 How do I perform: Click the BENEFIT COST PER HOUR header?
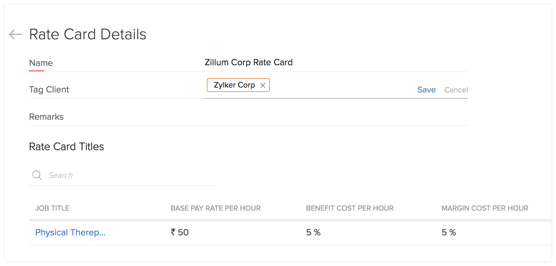pyautogui.click(x=350, y=208)
